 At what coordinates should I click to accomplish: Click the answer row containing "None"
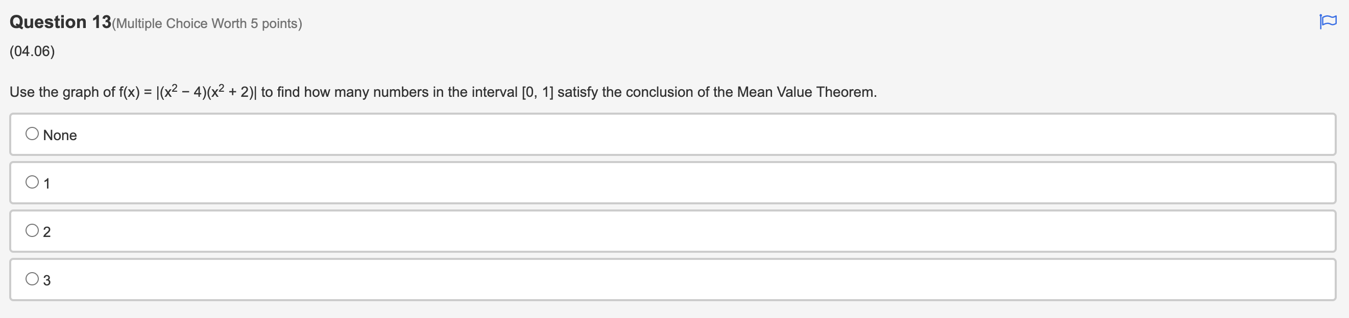tap(367, 134)
